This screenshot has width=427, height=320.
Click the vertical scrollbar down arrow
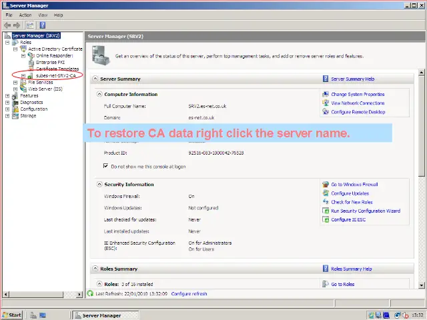[421, 285]
